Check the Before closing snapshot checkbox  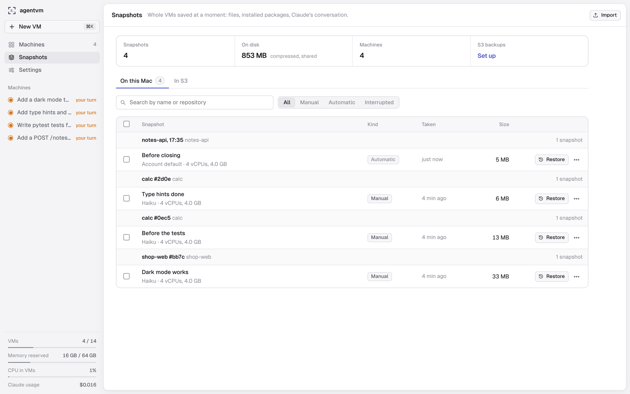(x=126, y=159)
